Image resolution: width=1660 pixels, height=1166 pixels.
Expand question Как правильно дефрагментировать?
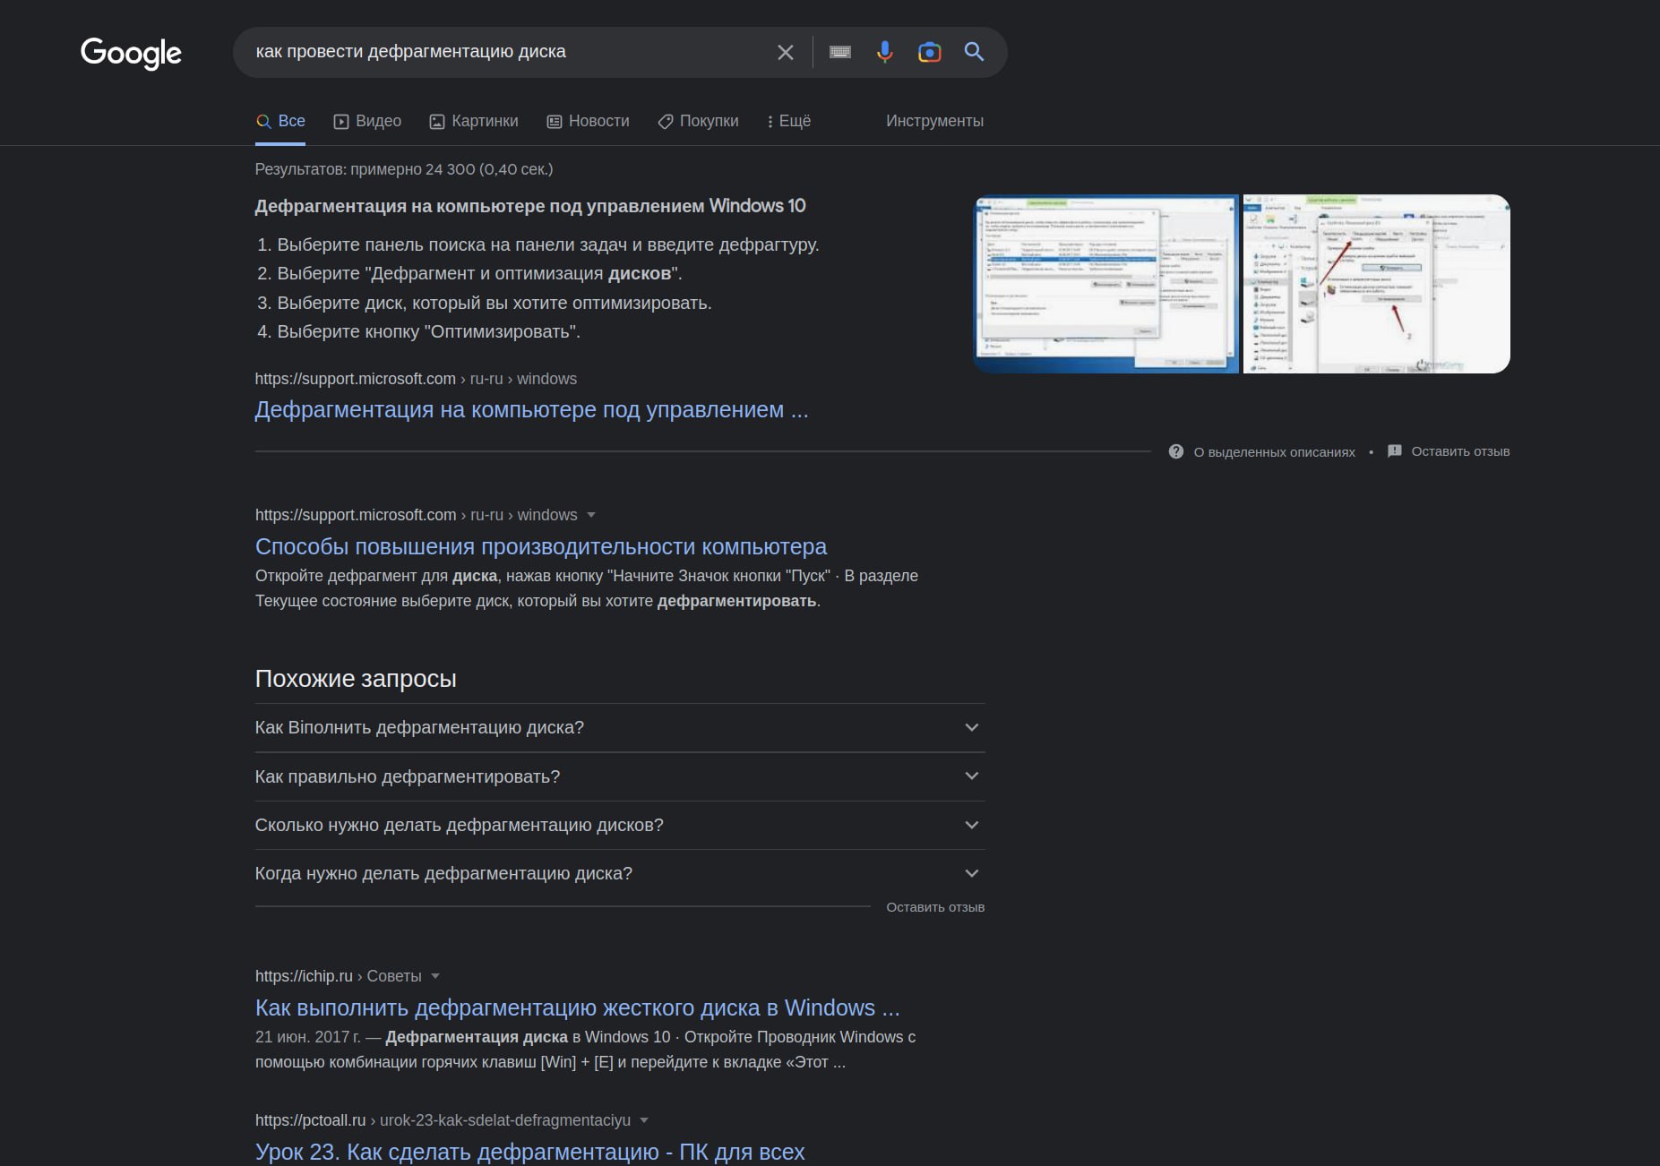click(620, 776)
